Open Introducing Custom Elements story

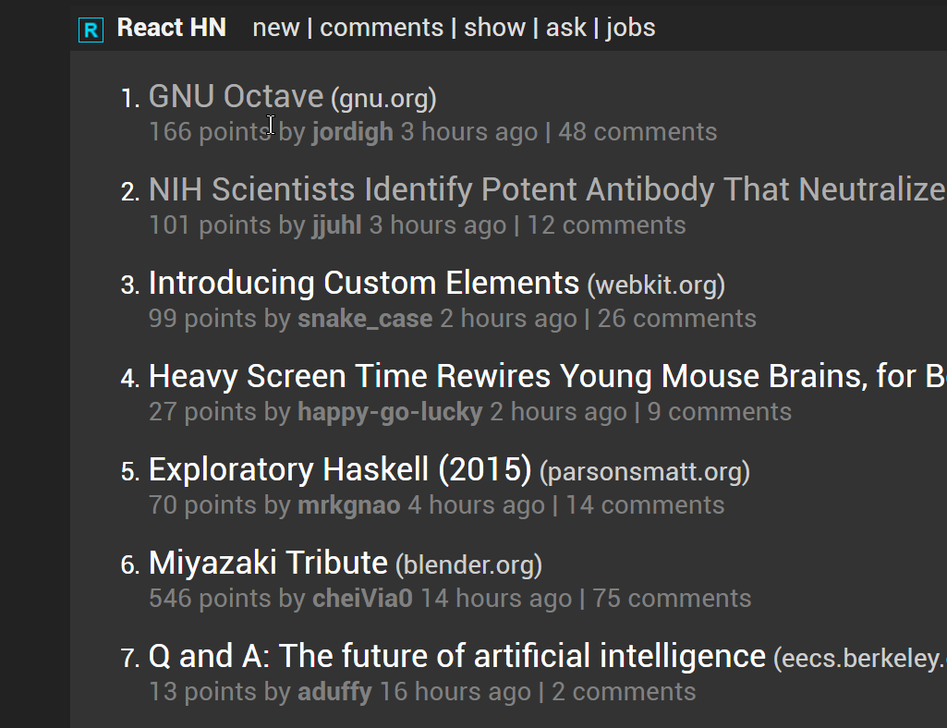[364, 283]
